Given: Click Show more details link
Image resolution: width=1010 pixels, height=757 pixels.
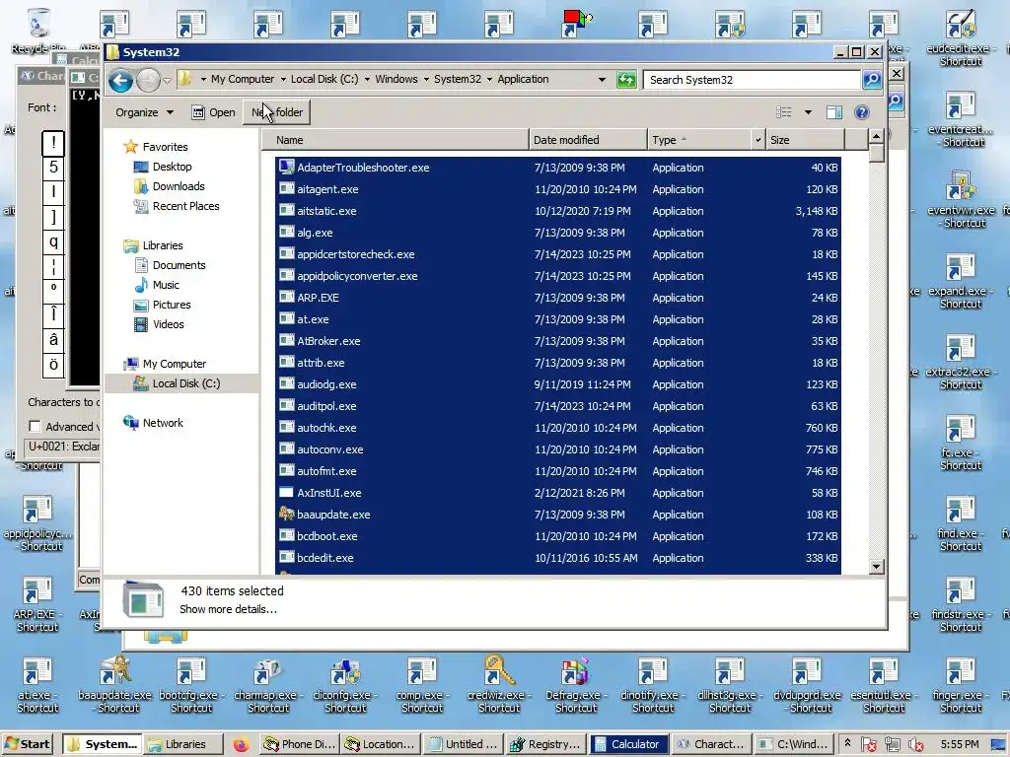Looking at the screenshot, I should tap(228, 609).
